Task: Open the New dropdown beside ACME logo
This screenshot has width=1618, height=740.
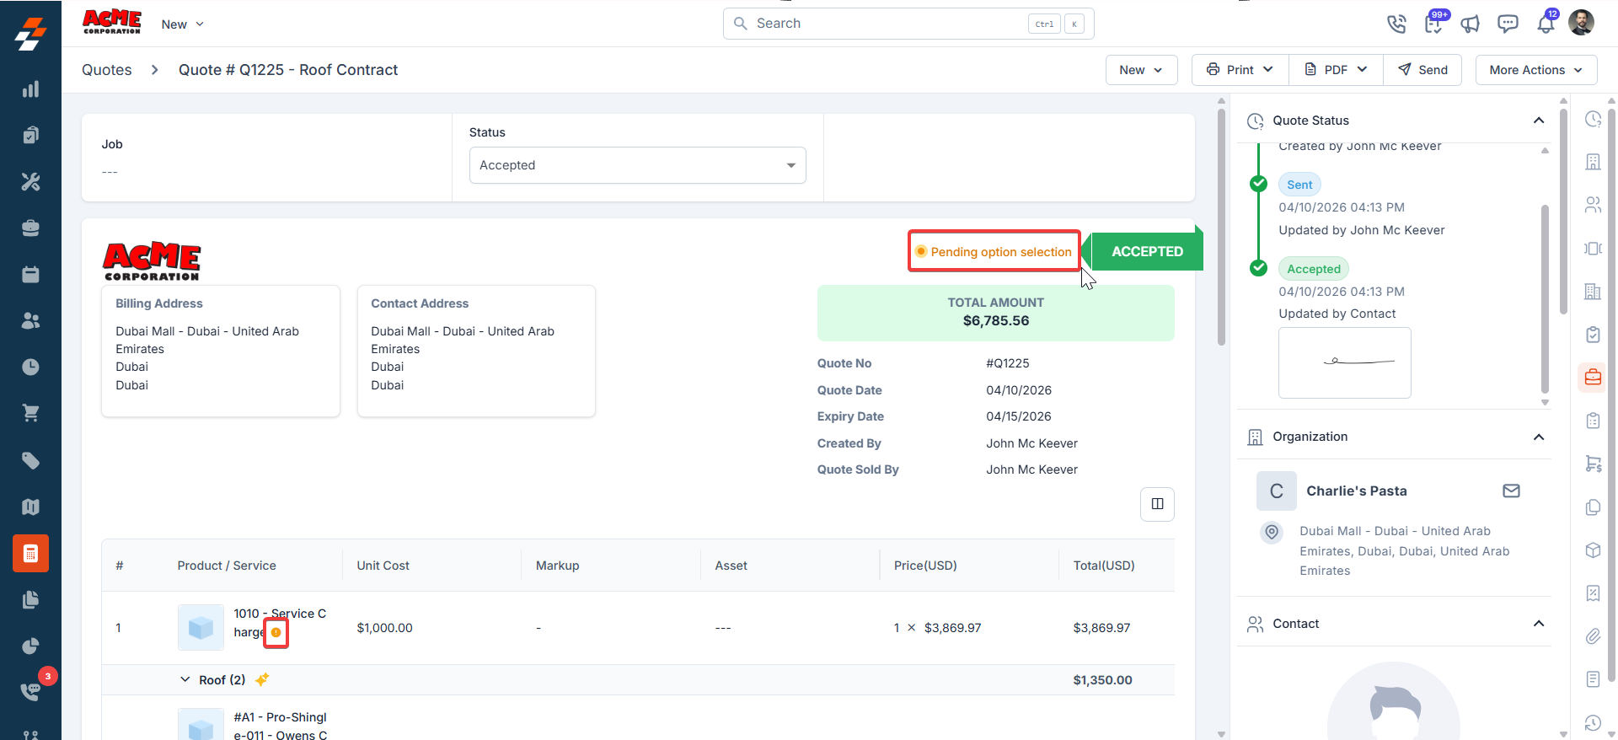Action: (183, 24)
